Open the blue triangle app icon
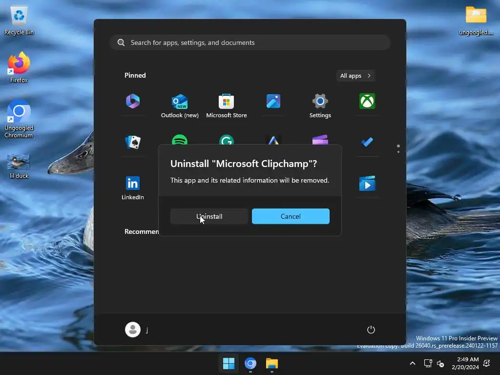500x375 pixels. (x=273, y=140)
